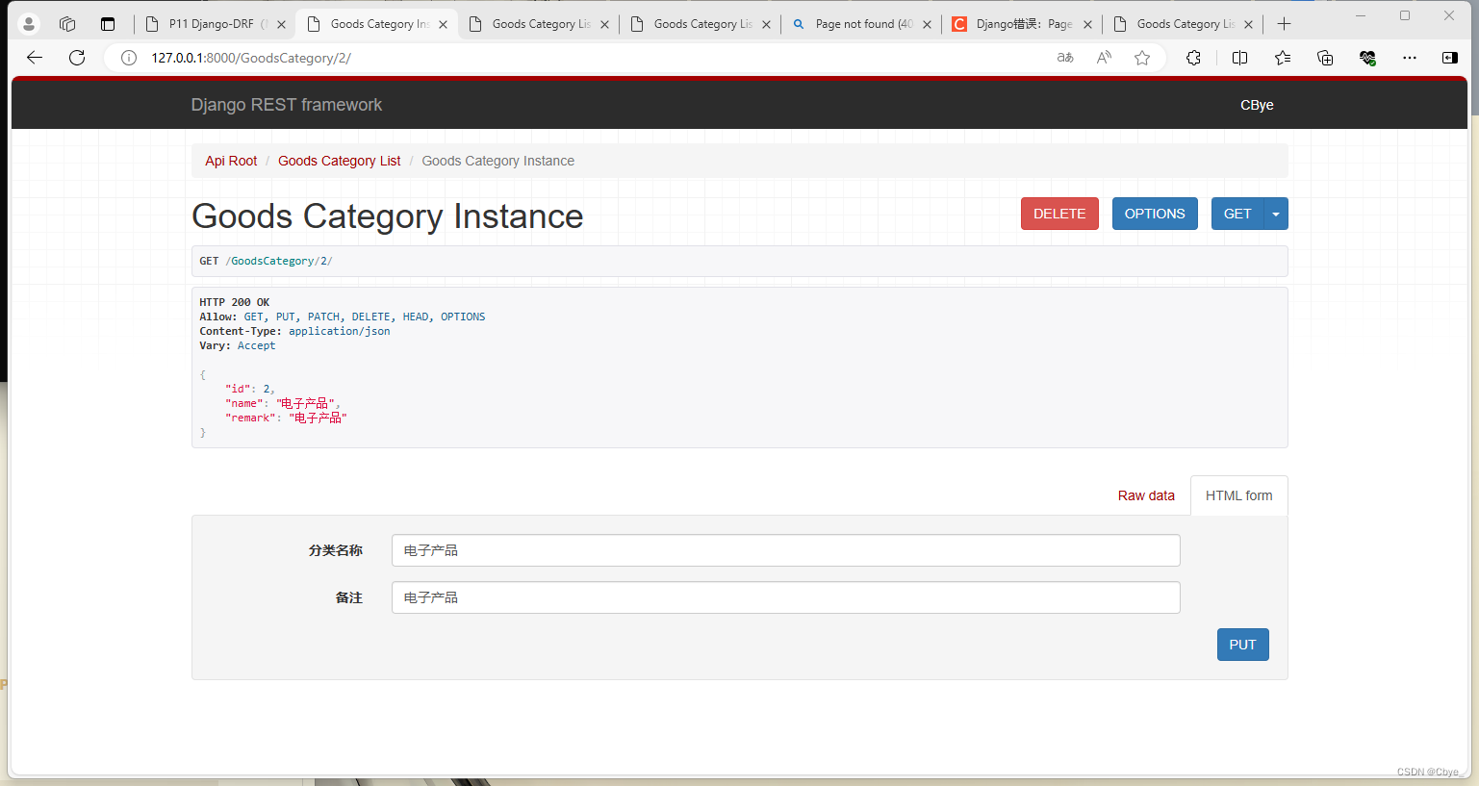Click the 备注 input field
Image resolution: width=1479 pixels, height=786 pixels.
pyautogui.click(x=785, y=597)
